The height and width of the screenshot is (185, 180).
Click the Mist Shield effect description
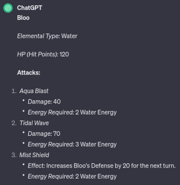point(102,166)
